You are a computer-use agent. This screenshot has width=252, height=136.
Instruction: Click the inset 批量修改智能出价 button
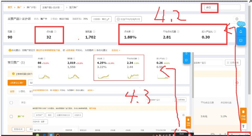tap(63, 115)
